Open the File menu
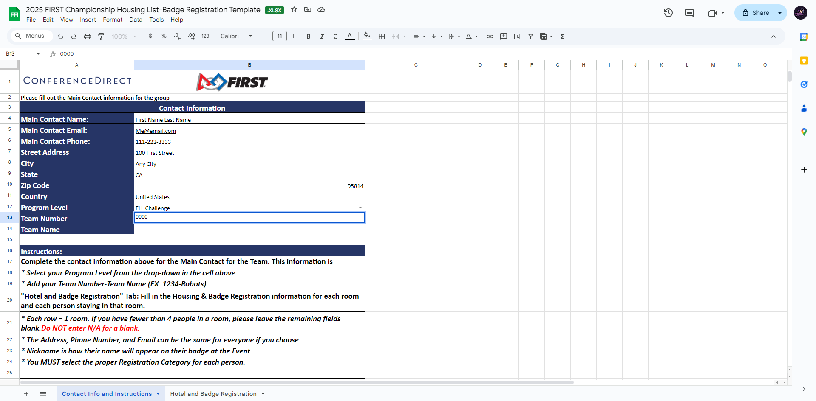Screen dimensions: 816x401 [x=31, y=20]
